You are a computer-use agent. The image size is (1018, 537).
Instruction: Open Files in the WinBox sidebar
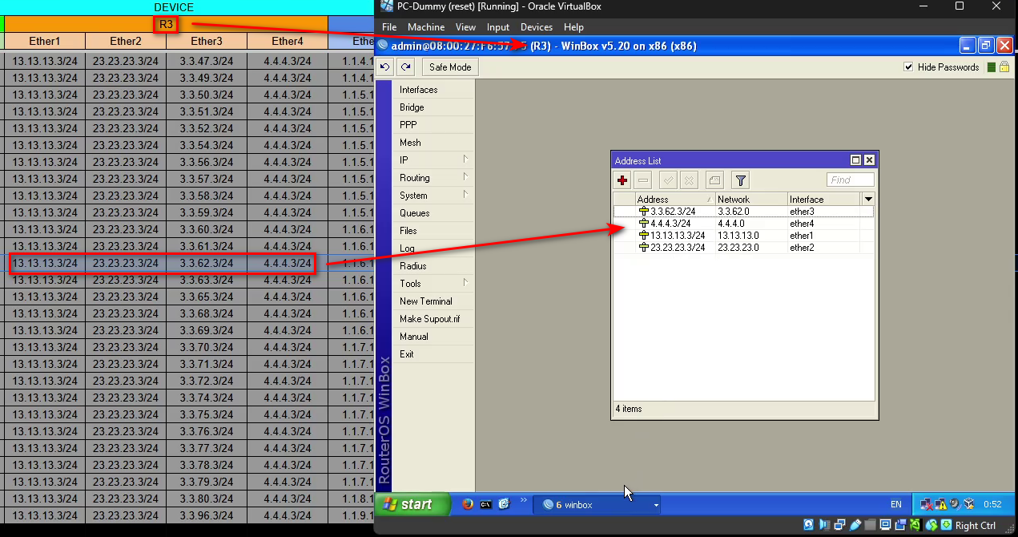coord(434,231)
